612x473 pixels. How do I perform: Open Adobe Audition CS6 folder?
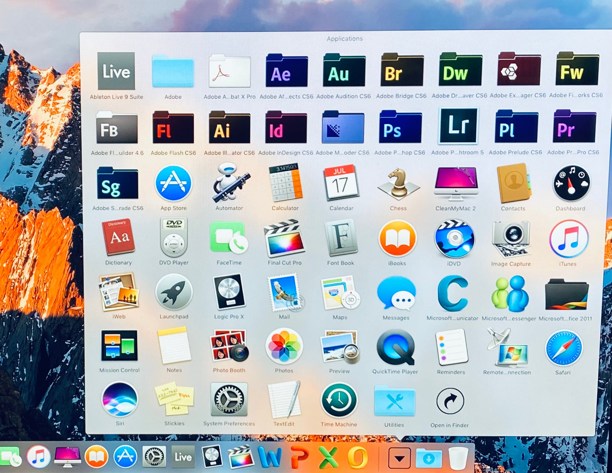pos(344,70)
